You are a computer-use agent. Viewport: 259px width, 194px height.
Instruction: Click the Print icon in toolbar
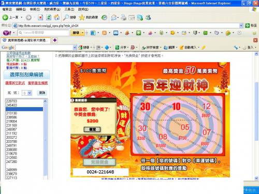tap(123, 18)
